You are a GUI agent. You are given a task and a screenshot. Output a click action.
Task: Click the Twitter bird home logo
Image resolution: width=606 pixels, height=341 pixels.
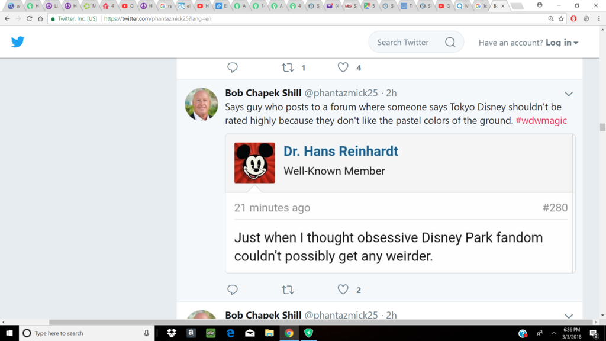coord(18,42)
